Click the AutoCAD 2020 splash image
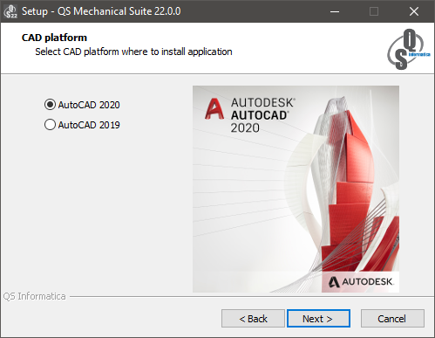 (296, 189)
